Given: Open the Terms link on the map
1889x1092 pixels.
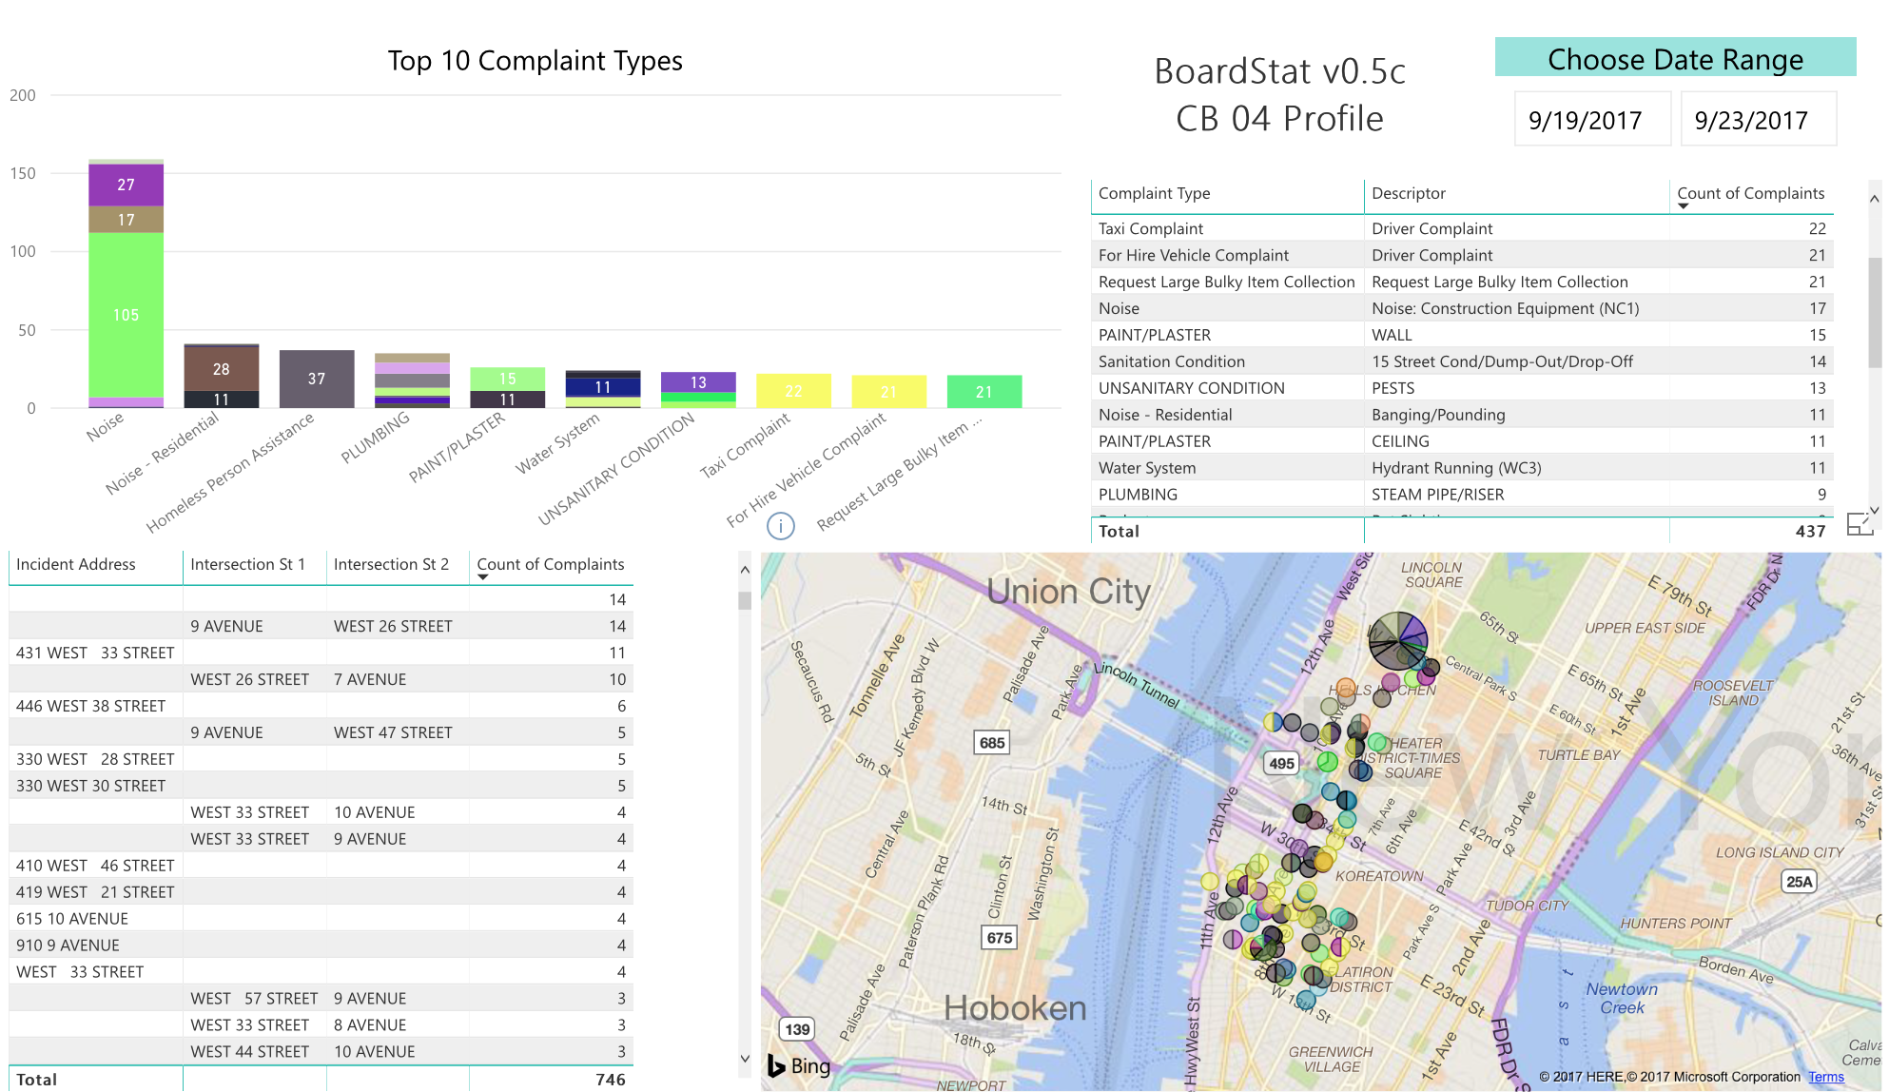Looking at the screenshot, I should tap(1827, 1076).
